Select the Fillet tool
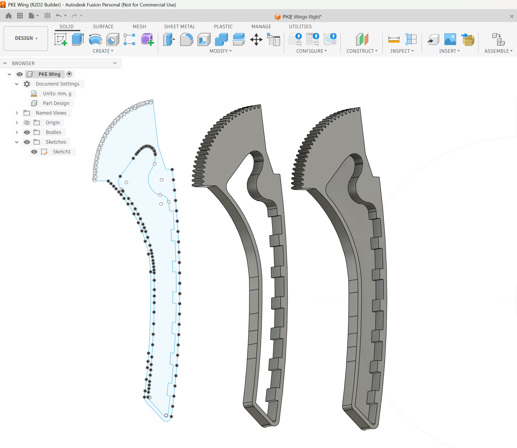The width and height of the screenshot is (517, 448). pos(187,40)
